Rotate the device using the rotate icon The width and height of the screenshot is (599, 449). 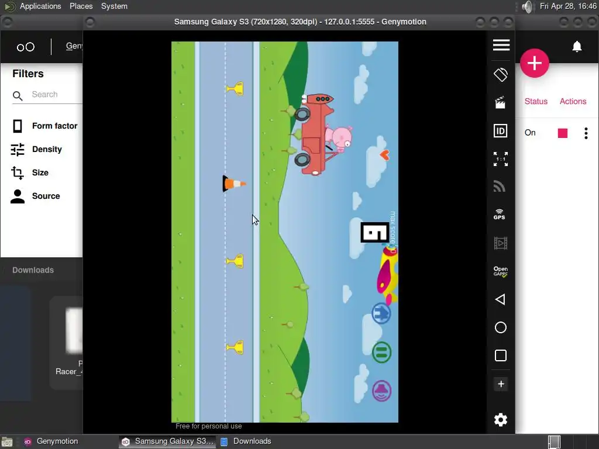point(501,75)
